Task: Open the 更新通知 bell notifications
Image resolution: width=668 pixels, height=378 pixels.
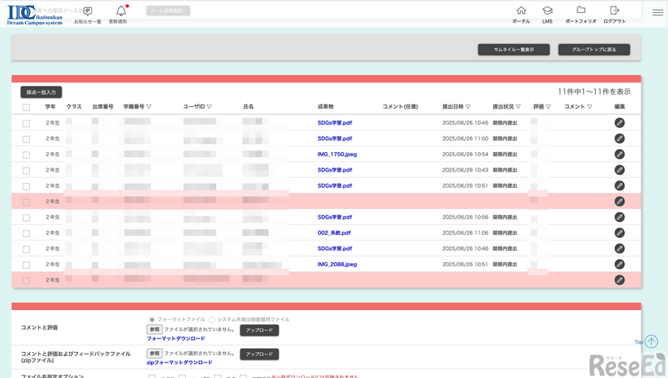Action: pyautogui.click(x=120, y=11)
